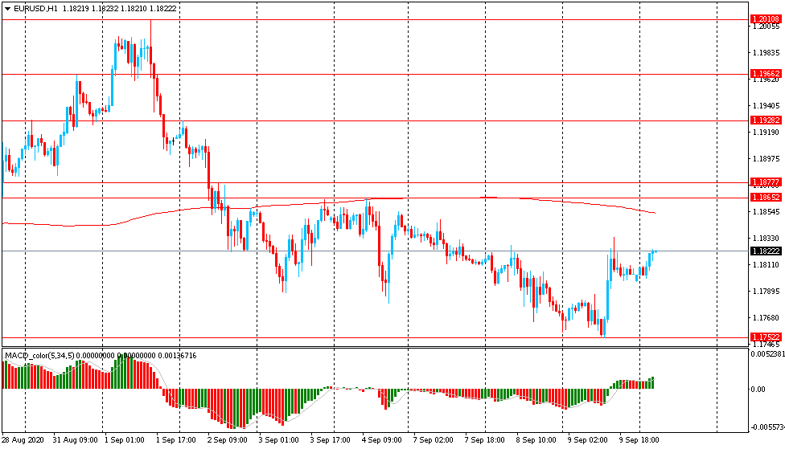Image resolution: width=785 pixels, height=449 pixels.
Task: Click the 28 Aug 2020 date label
Action: pyautogui.click(x=23, y=440)
